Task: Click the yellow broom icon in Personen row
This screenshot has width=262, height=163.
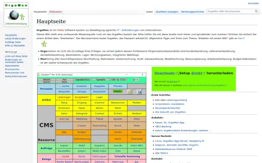Action: [x=130, y=92]
